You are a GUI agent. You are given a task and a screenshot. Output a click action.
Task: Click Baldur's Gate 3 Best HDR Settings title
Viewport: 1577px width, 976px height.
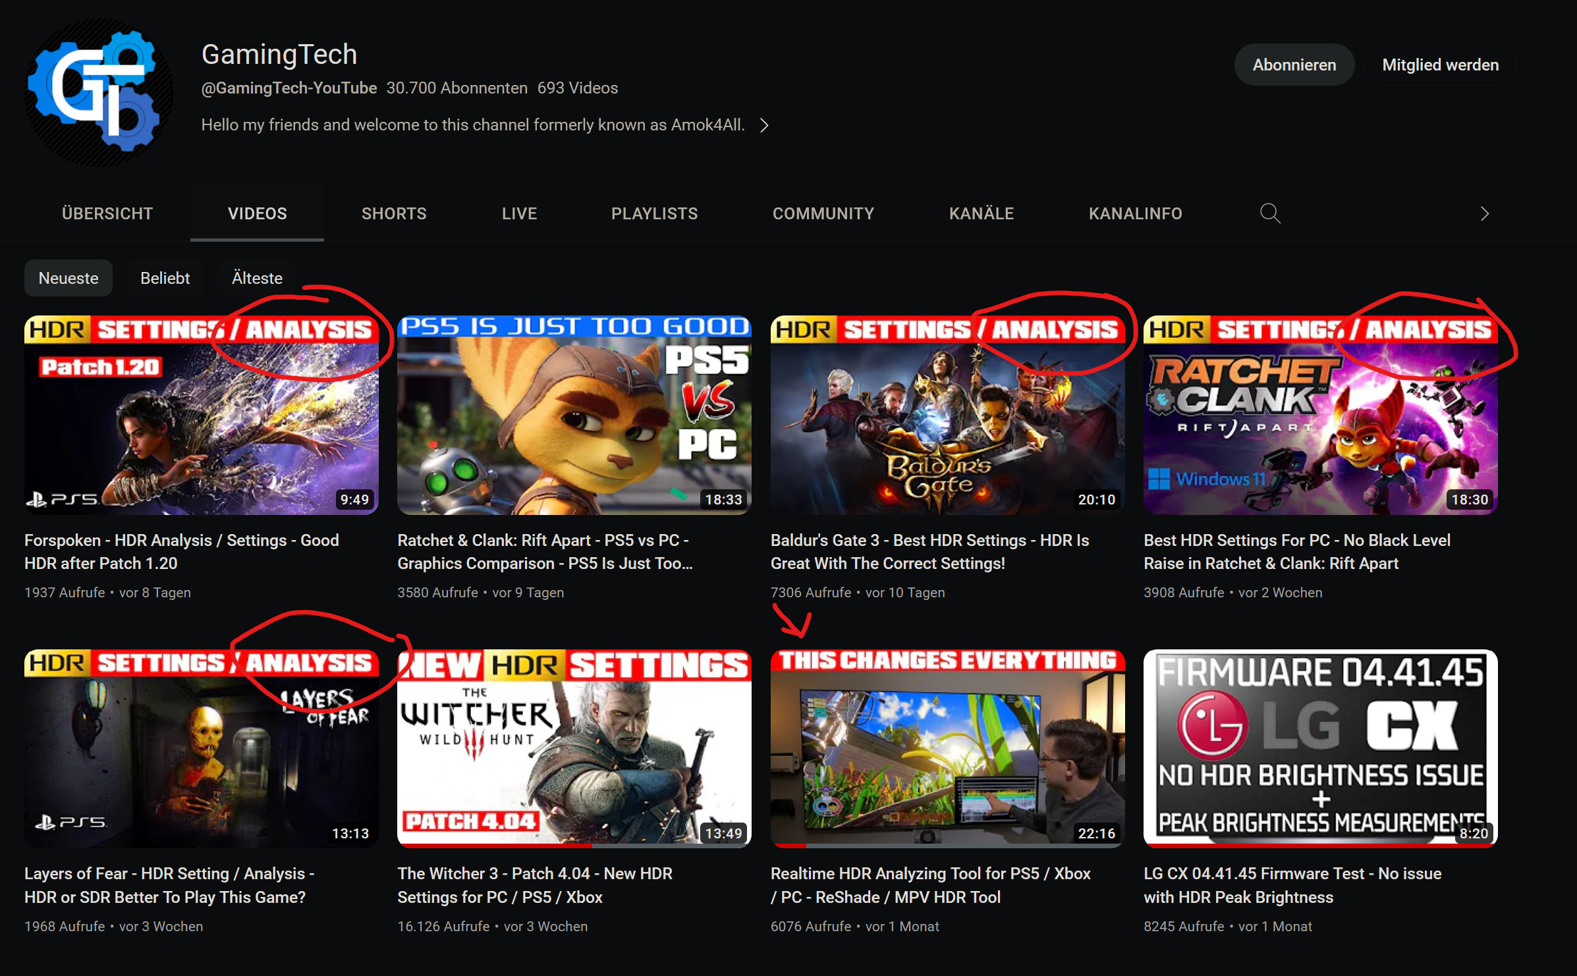(929, 552)
